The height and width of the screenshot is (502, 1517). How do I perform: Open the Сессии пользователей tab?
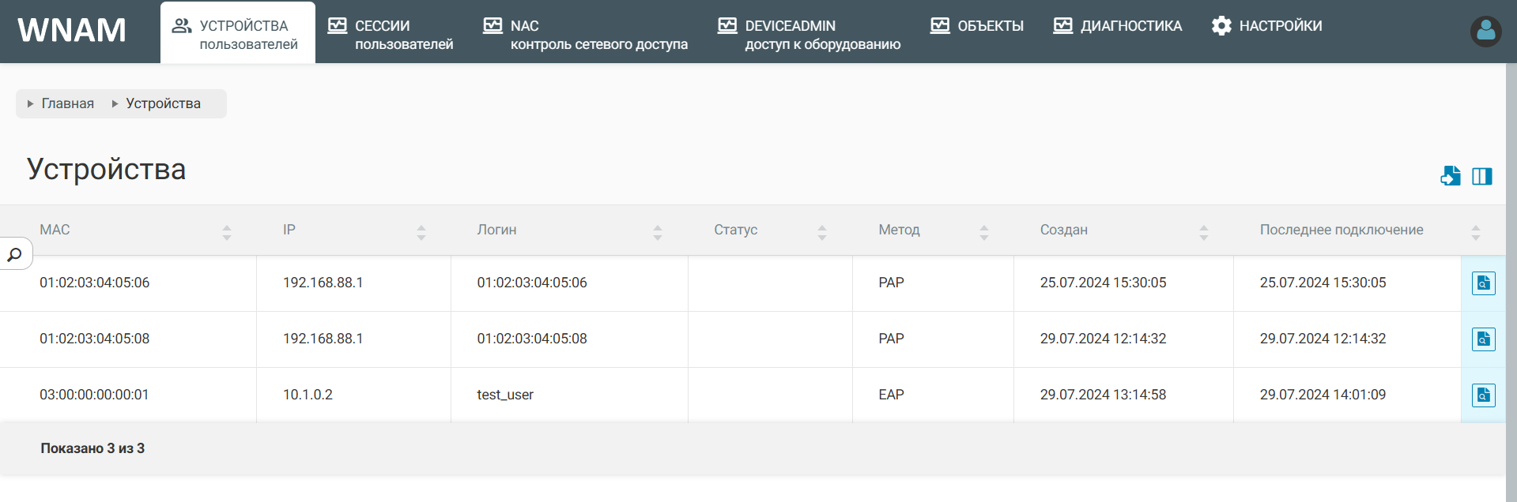pos(391,35)
